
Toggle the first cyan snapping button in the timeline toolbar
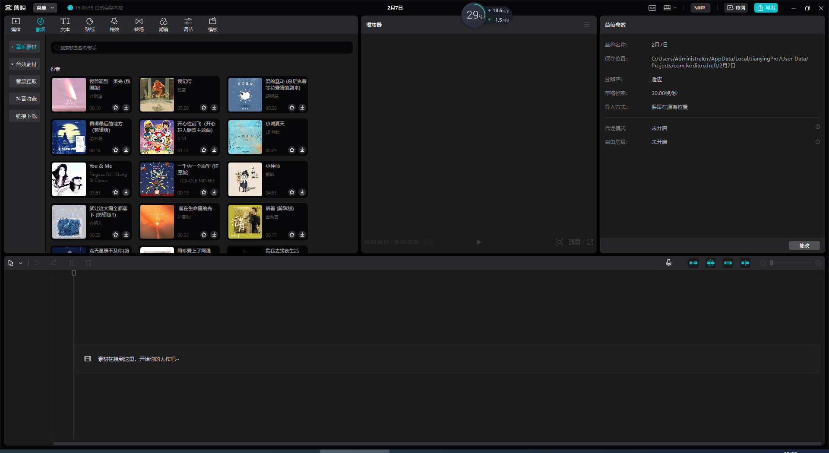click(693, 263)
